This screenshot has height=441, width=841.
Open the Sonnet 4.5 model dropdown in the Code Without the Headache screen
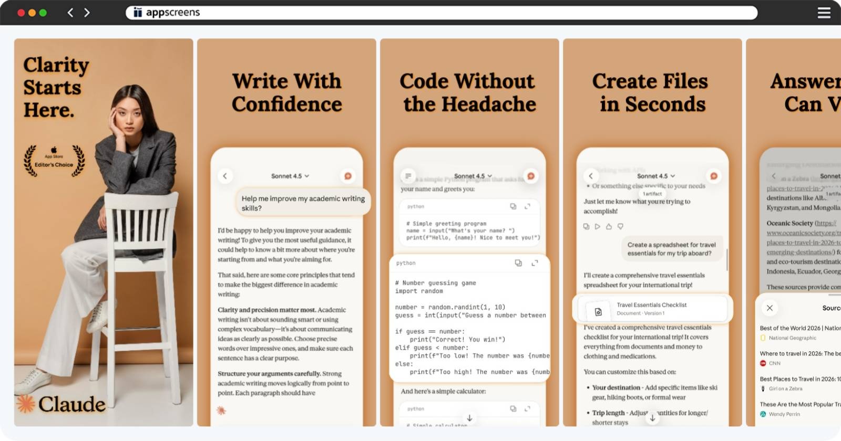(x=473, y=176)
